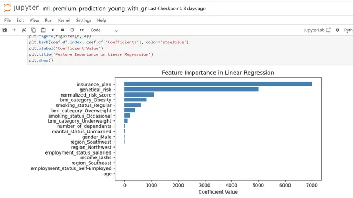353x198 pixels.
Task: Click the employment_status_Self-Employed label
Action: [x=71, y=168]
